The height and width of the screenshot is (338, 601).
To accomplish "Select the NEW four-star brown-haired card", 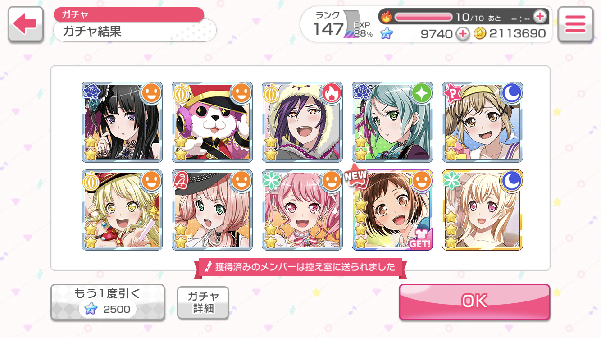I will tap(392, 210).
